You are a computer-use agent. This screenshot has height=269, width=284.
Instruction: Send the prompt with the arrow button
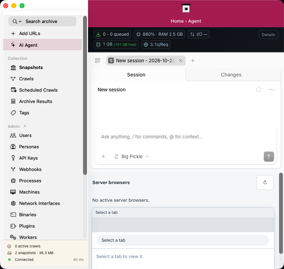click(x=269, y=156)
